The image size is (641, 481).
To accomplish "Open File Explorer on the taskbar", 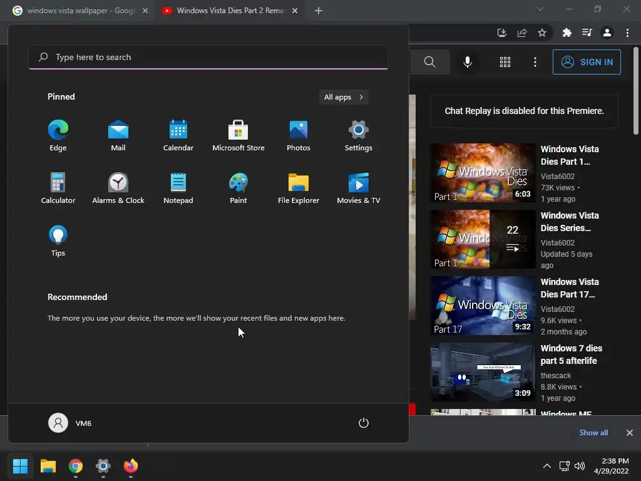I will 48,466.
